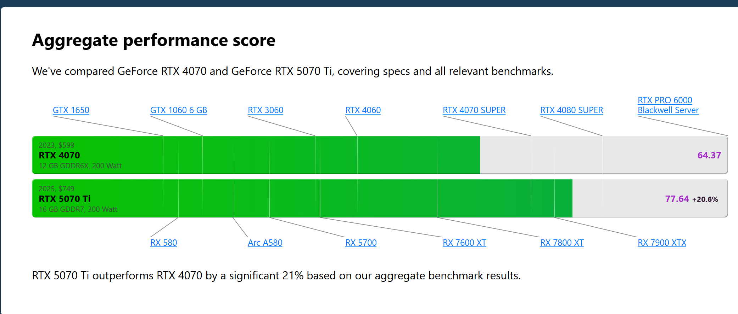This screenshot has width=738, height=314.
Task: Click the Aggregate performance score heading
Action: click(154, 40)
